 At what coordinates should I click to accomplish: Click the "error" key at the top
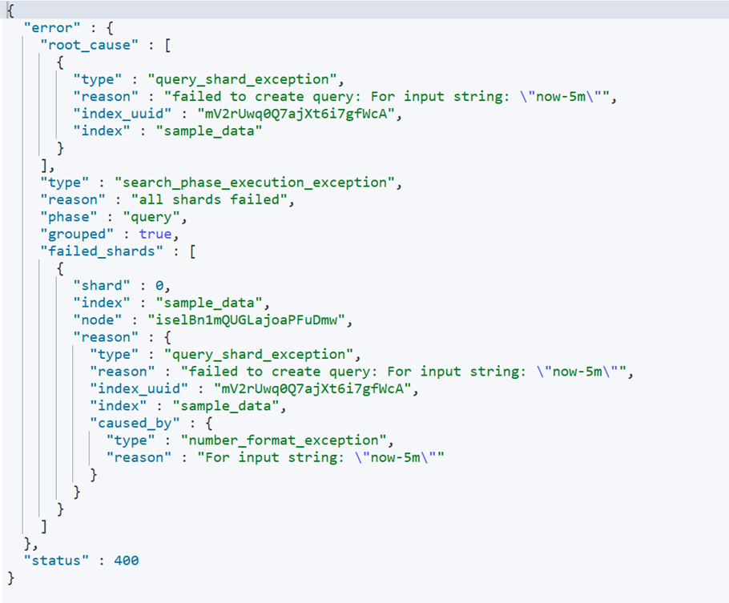click(51, 28)
